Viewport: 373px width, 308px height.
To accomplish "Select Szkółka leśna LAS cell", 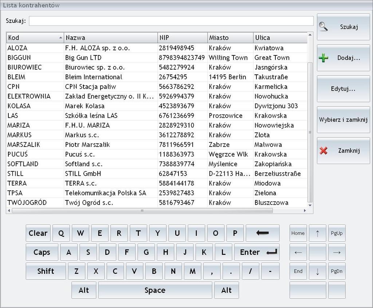I will pyautogui.click(x=111, y=116).
